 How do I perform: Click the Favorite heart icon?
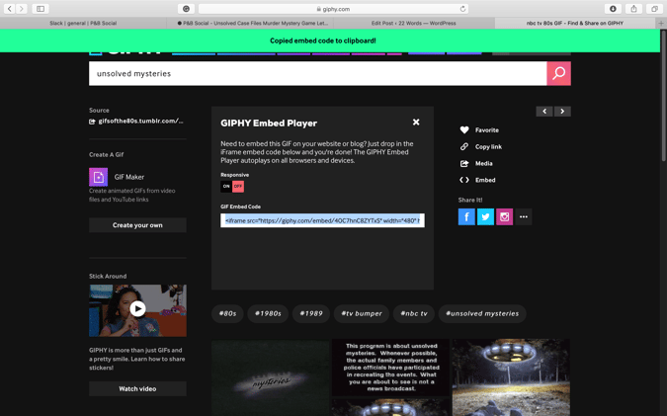pyautogui.click(x=464, y=130)
